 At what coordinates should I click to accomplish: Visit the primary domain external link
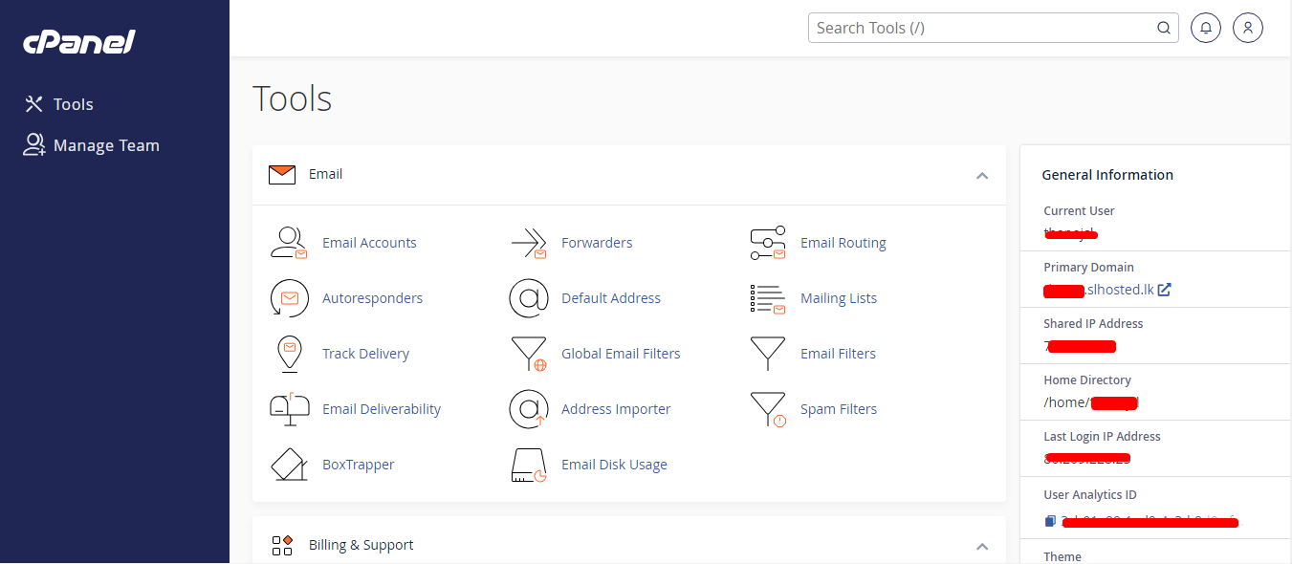click(1164, 290)
